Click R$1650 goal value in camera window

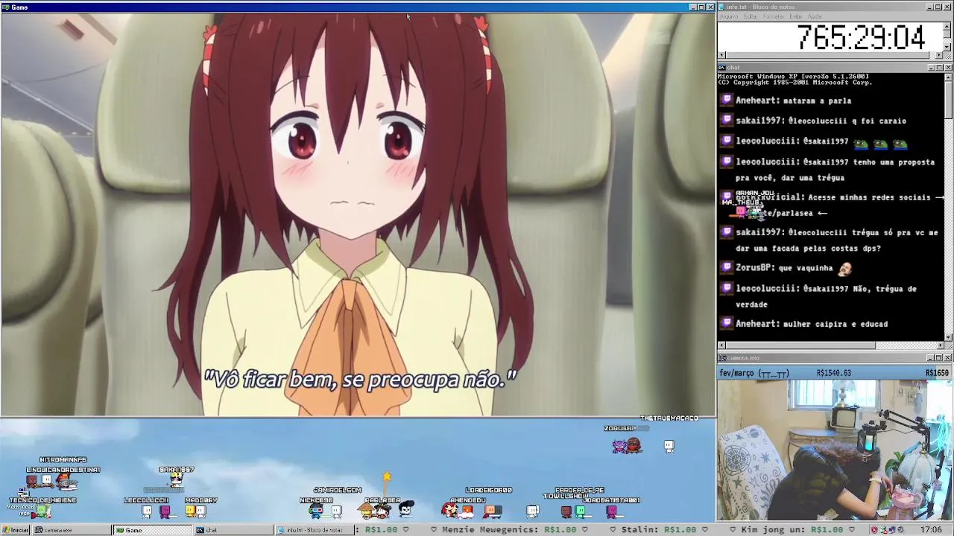tap(938, 373)
